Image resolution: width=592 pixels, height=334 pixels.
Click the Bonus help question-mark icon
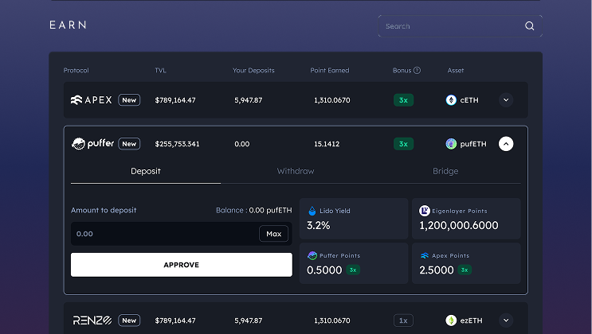tap(417, 71)
